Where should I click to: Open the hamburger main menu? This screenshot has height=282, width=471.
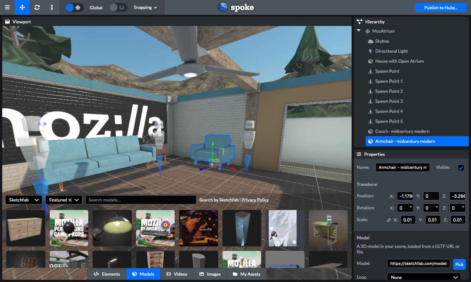point(7,7)
